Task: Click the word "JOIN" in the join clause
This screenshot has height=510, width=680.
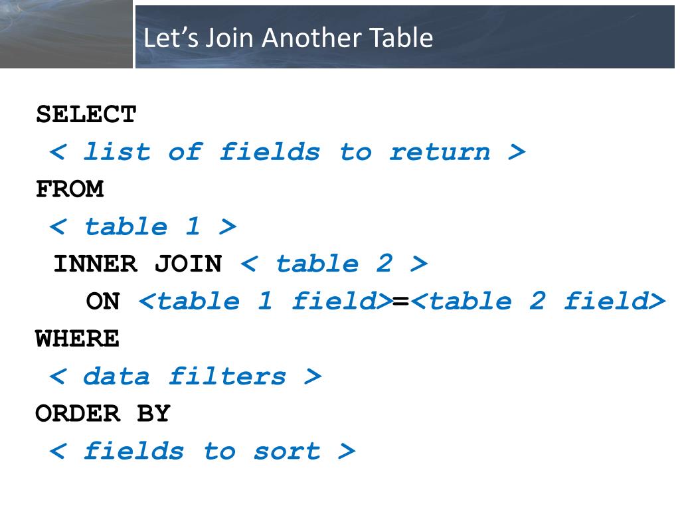Action: (x=188, y=264)
